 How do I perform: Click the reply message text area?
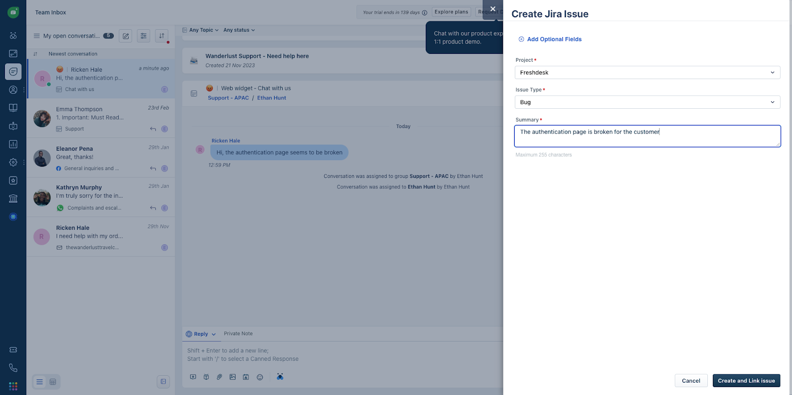[x=342, y=355]
